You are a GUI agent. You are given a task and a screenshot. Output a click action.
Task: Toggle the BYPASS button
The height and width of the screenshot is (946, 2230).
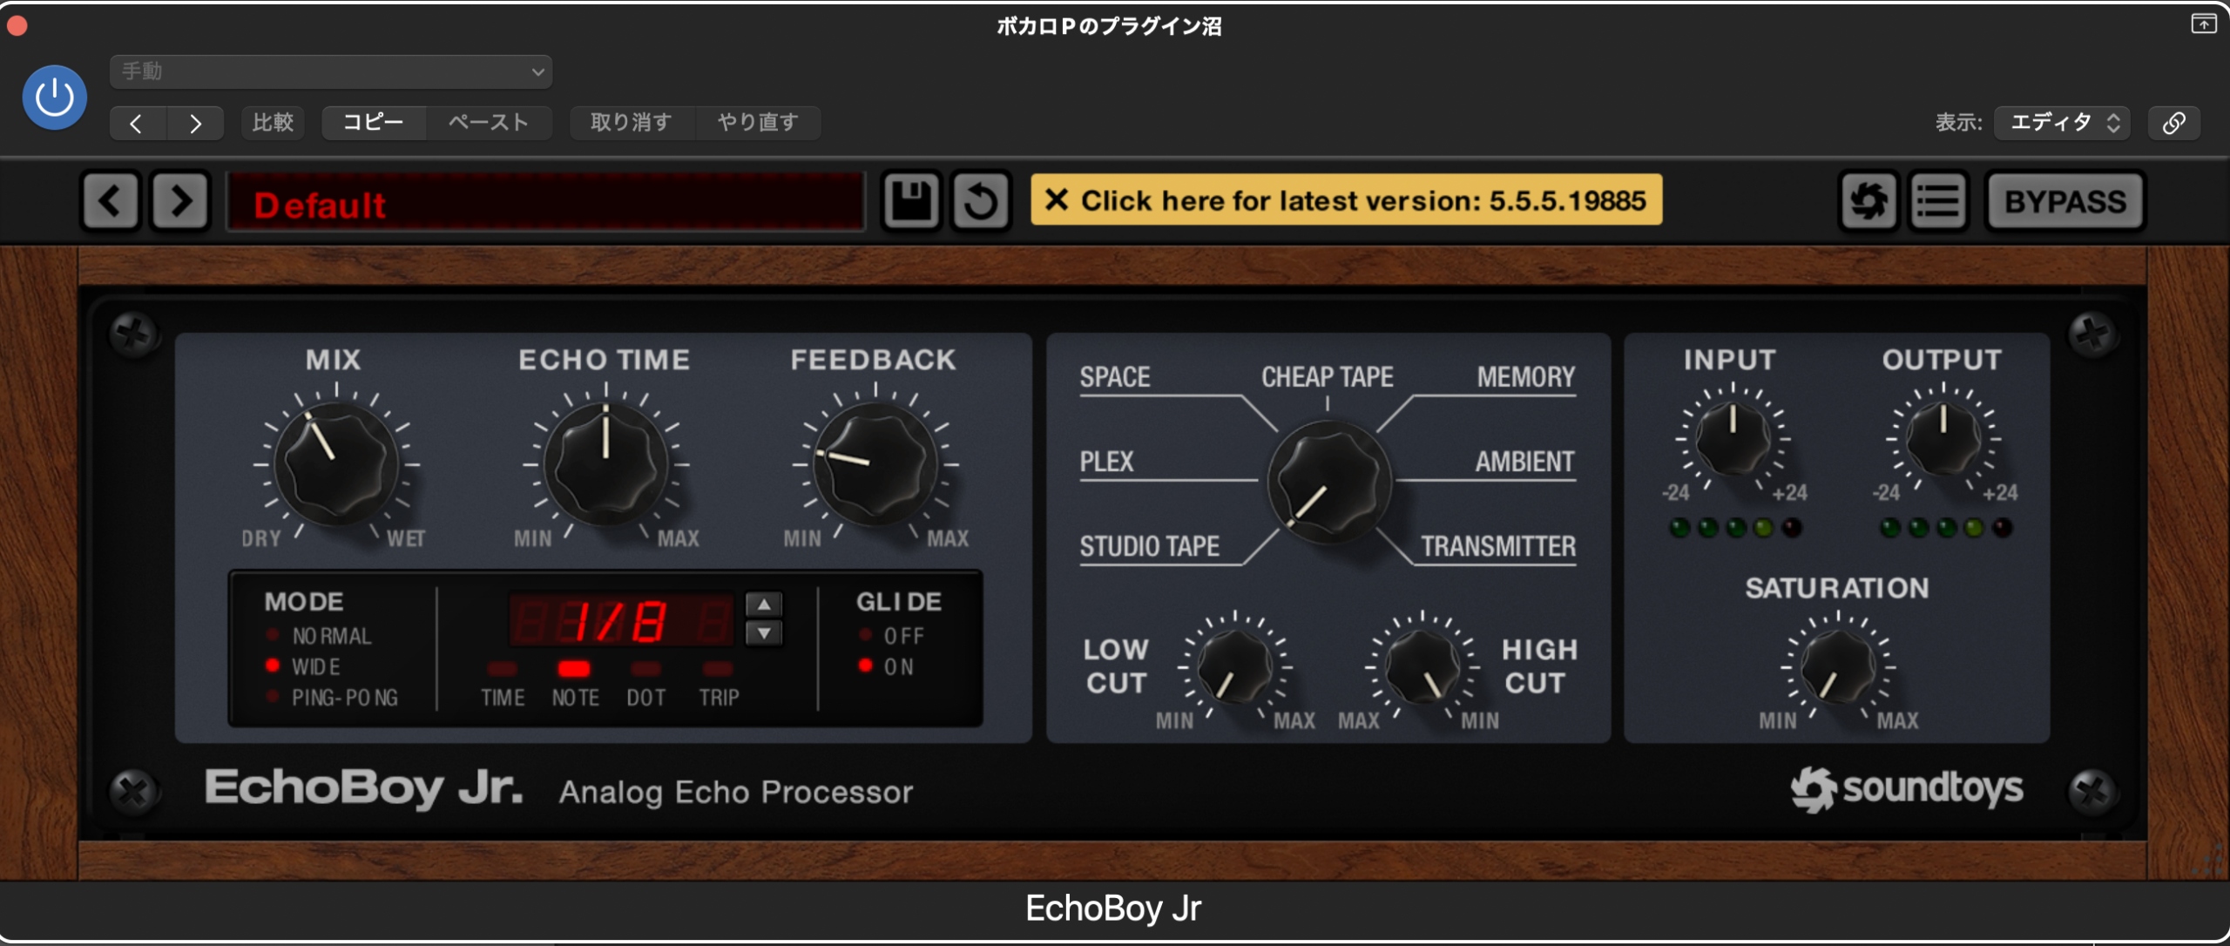coord(2065,201)
